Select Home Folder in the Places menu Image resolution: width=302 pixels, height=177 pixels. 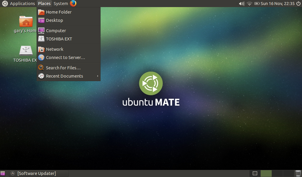pos(68,12)
